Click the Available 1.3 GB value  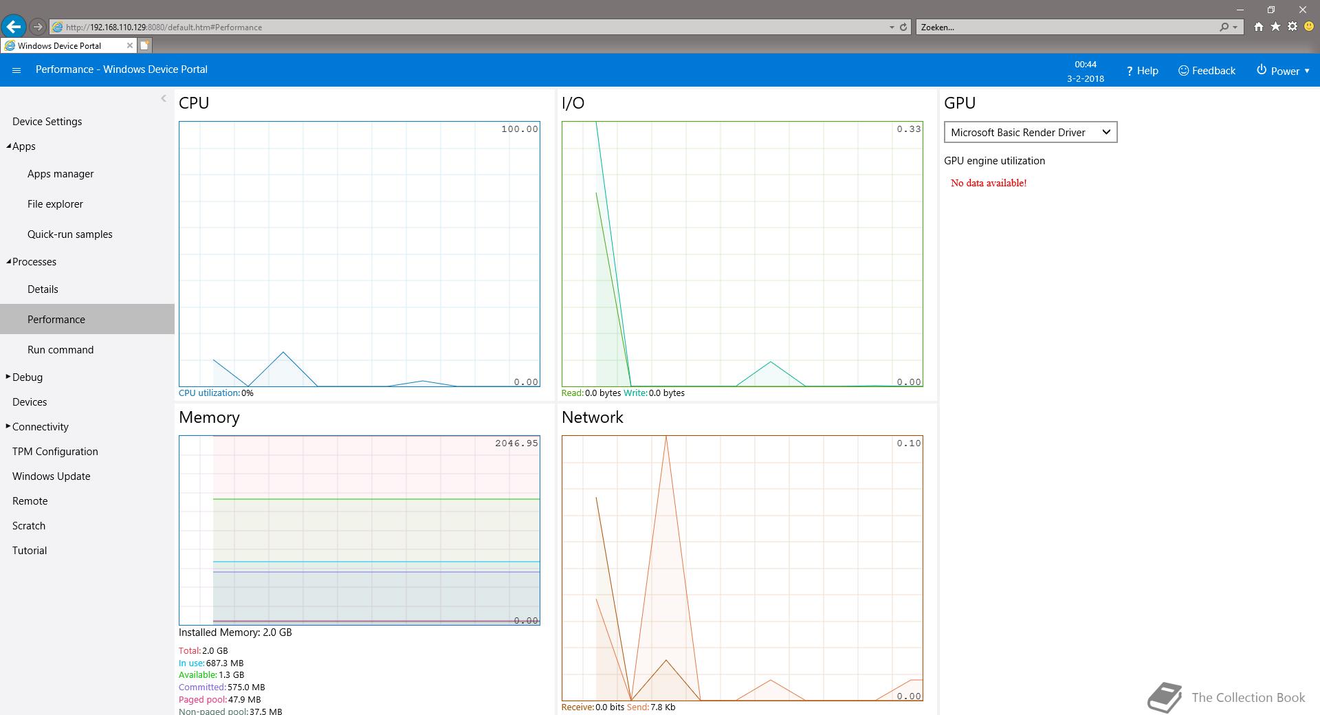pos(232,675)
